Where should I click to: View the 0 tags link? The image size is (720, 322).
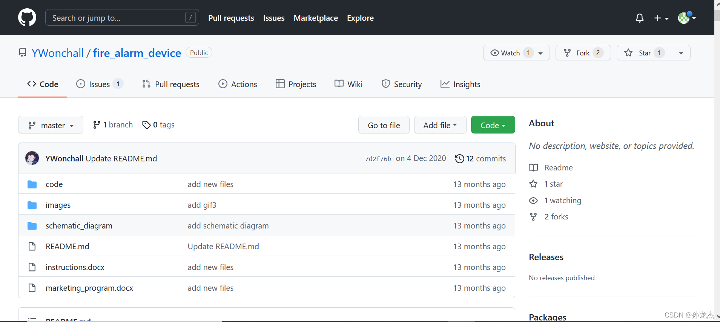pyautogui.click(x=158, y=125)
